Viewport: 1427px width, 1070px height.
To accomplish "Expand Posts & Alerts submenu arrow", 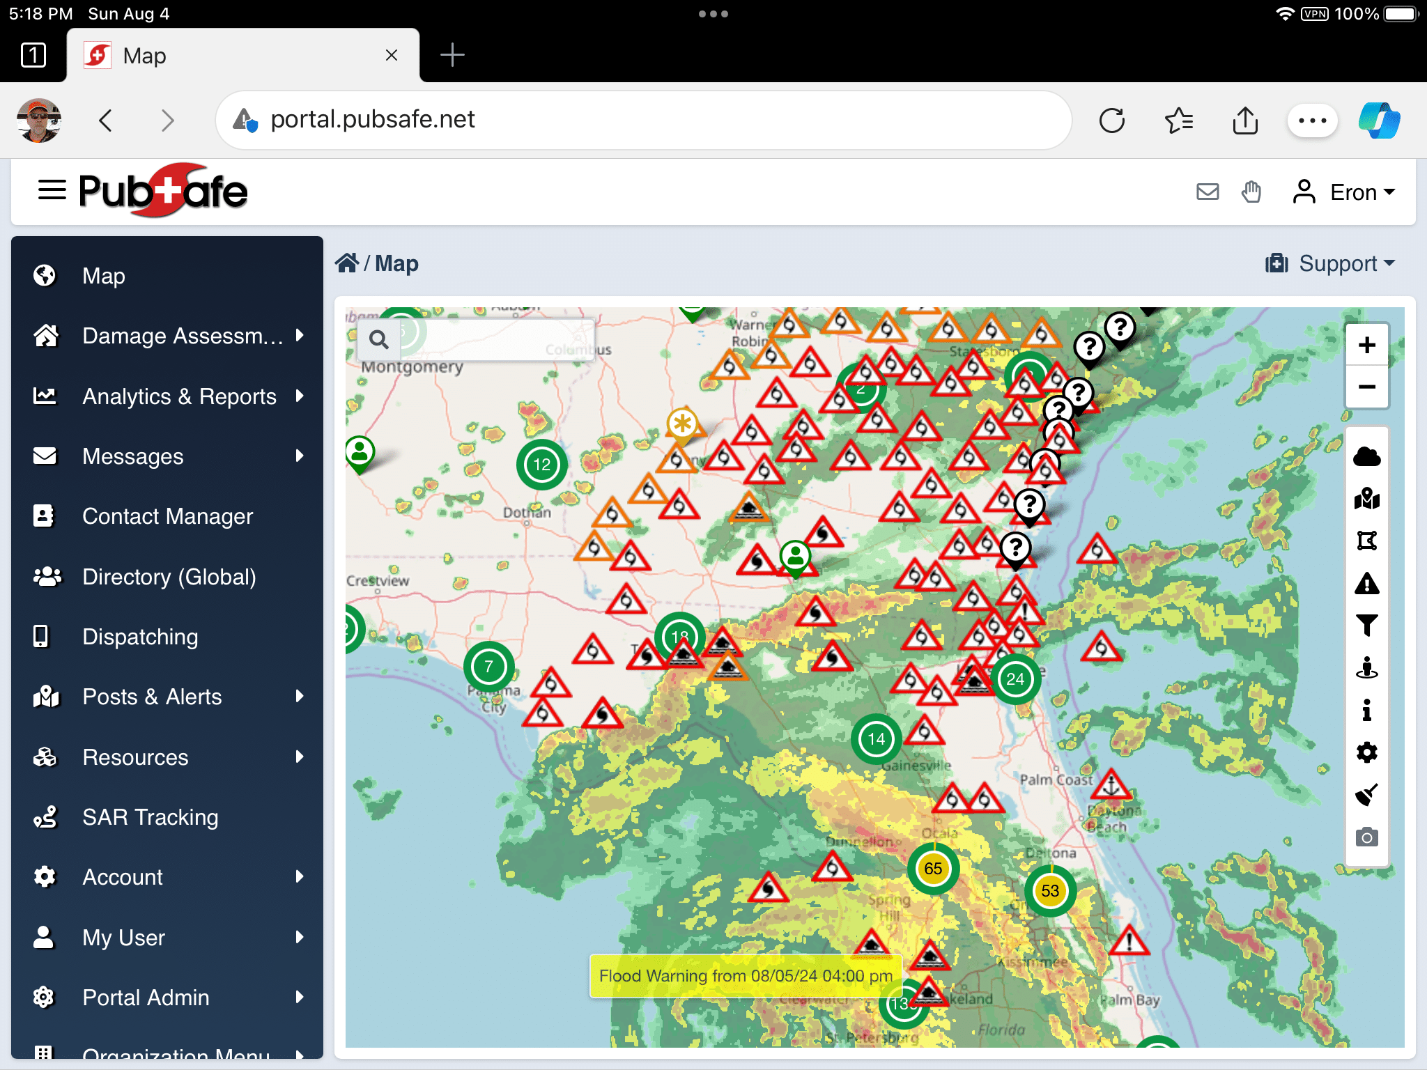I will click(x=300, y=696).
